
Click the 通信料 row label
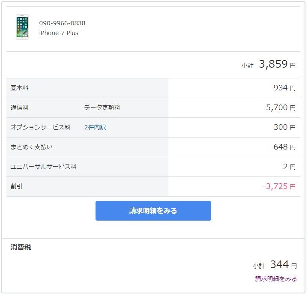[x=19, y=108]
